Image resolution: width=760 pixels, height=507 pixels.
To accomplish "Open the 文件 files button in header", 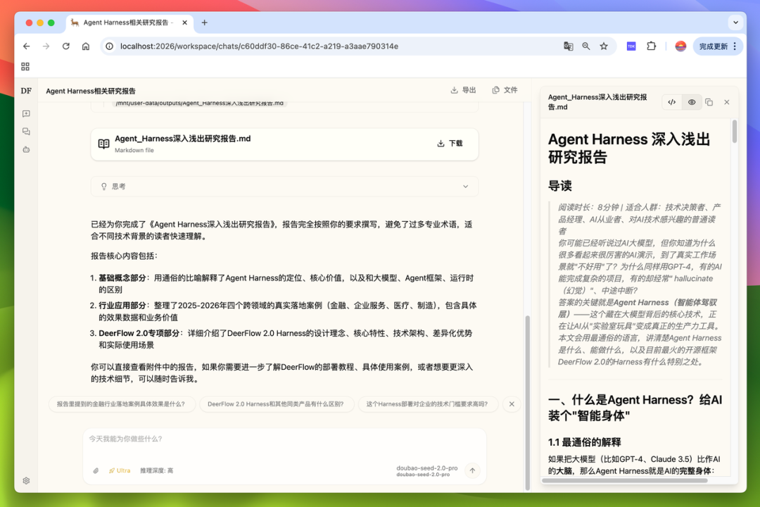I will 505,90.
